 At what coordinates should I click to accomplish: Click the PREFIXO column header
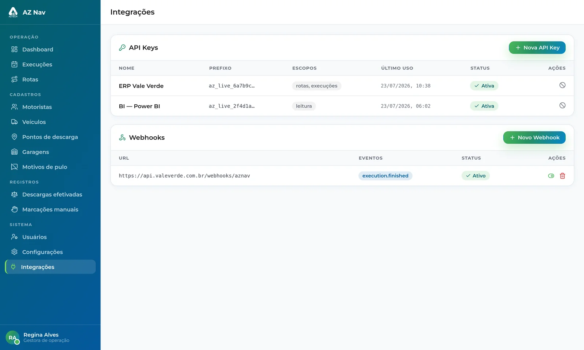point(220,68)
